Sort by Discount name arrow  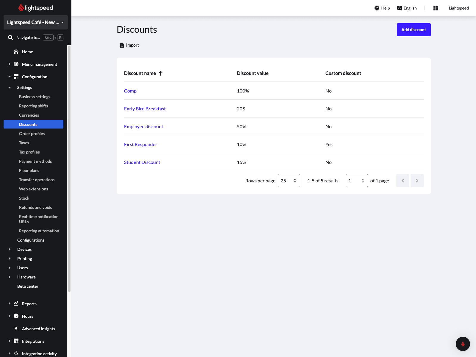coord(161,73)
